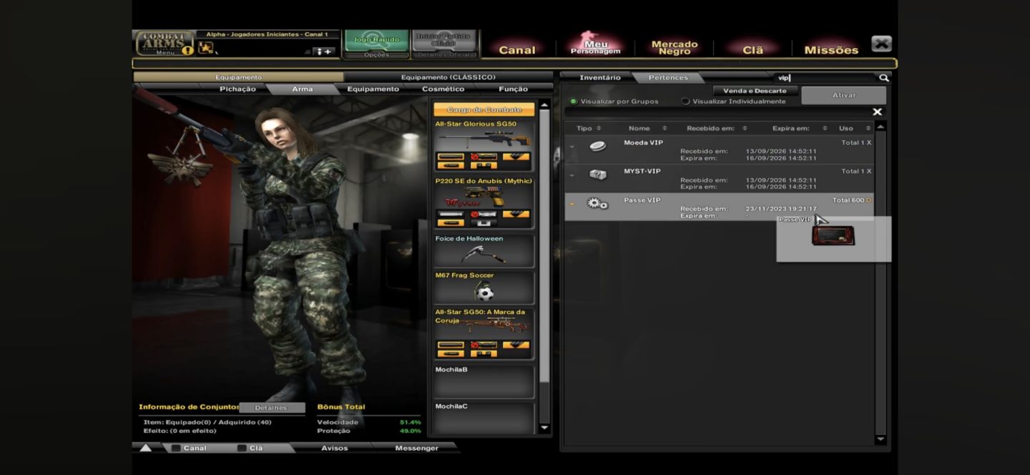Open the Mercado Negro menu
Screen dimensions: 1030x475
click(x=674, y=48)
